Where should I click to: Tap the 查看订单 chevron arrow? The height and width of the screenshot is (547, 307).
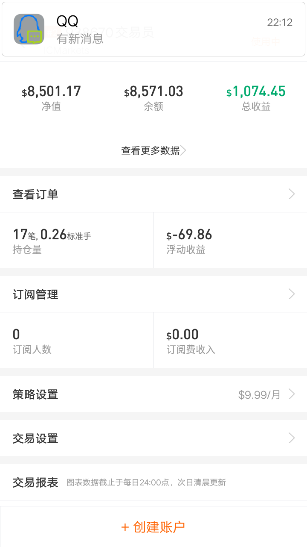coord(292,194)
